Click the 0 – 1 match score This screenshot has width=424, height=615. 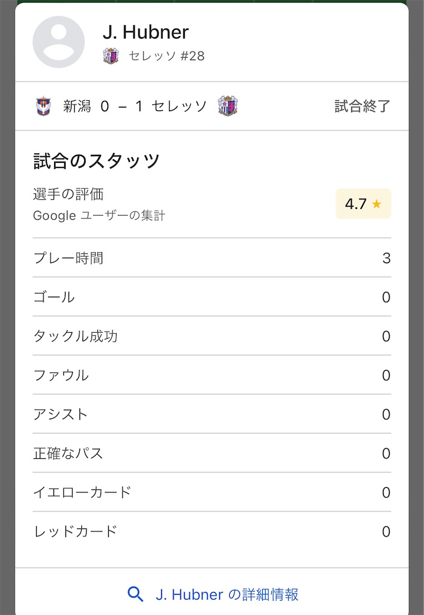point(121,107)
